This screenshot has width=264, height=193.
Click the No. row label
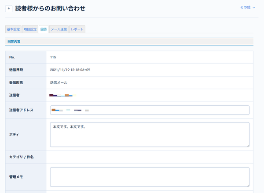point(12,57)
